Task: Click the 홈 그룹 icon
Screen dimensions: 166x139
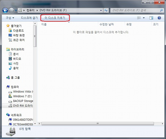Action: (x=8, y=77)
